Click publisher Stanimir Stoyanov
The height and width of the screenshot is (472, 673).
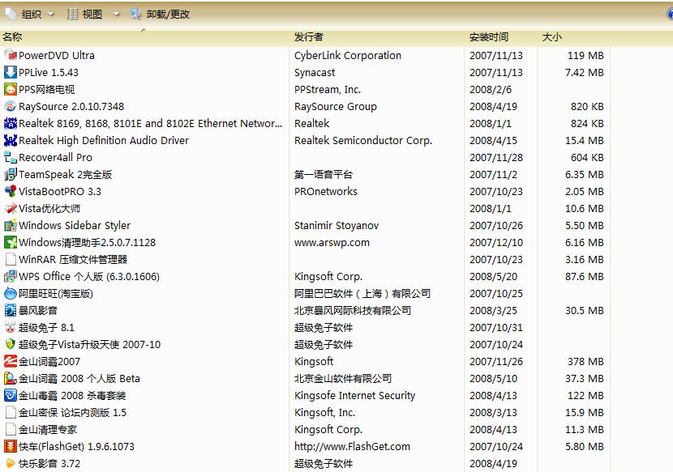[x=336, y=226]
